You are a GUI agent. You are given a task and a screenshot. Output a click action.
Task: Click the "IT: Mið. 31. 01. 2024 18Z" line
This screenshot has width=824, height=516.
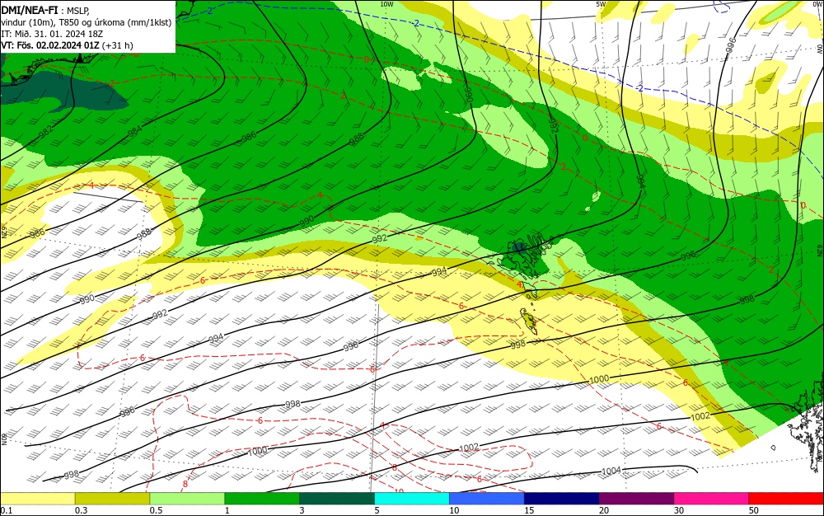52,34
